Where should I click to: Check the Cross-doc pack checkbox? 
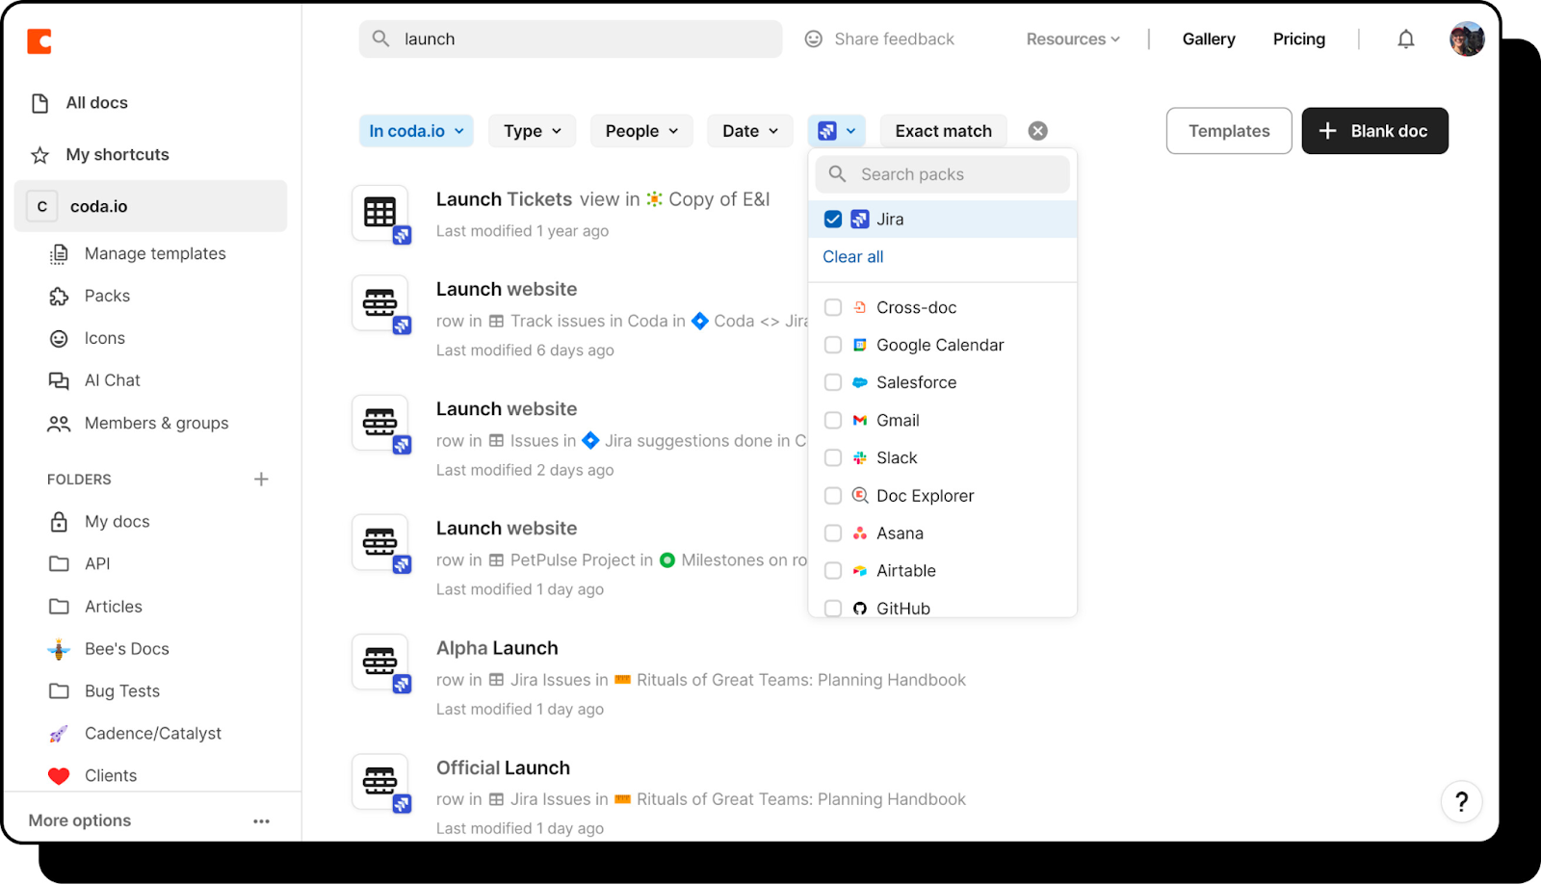pyautogui.click(x=833, y=308)
